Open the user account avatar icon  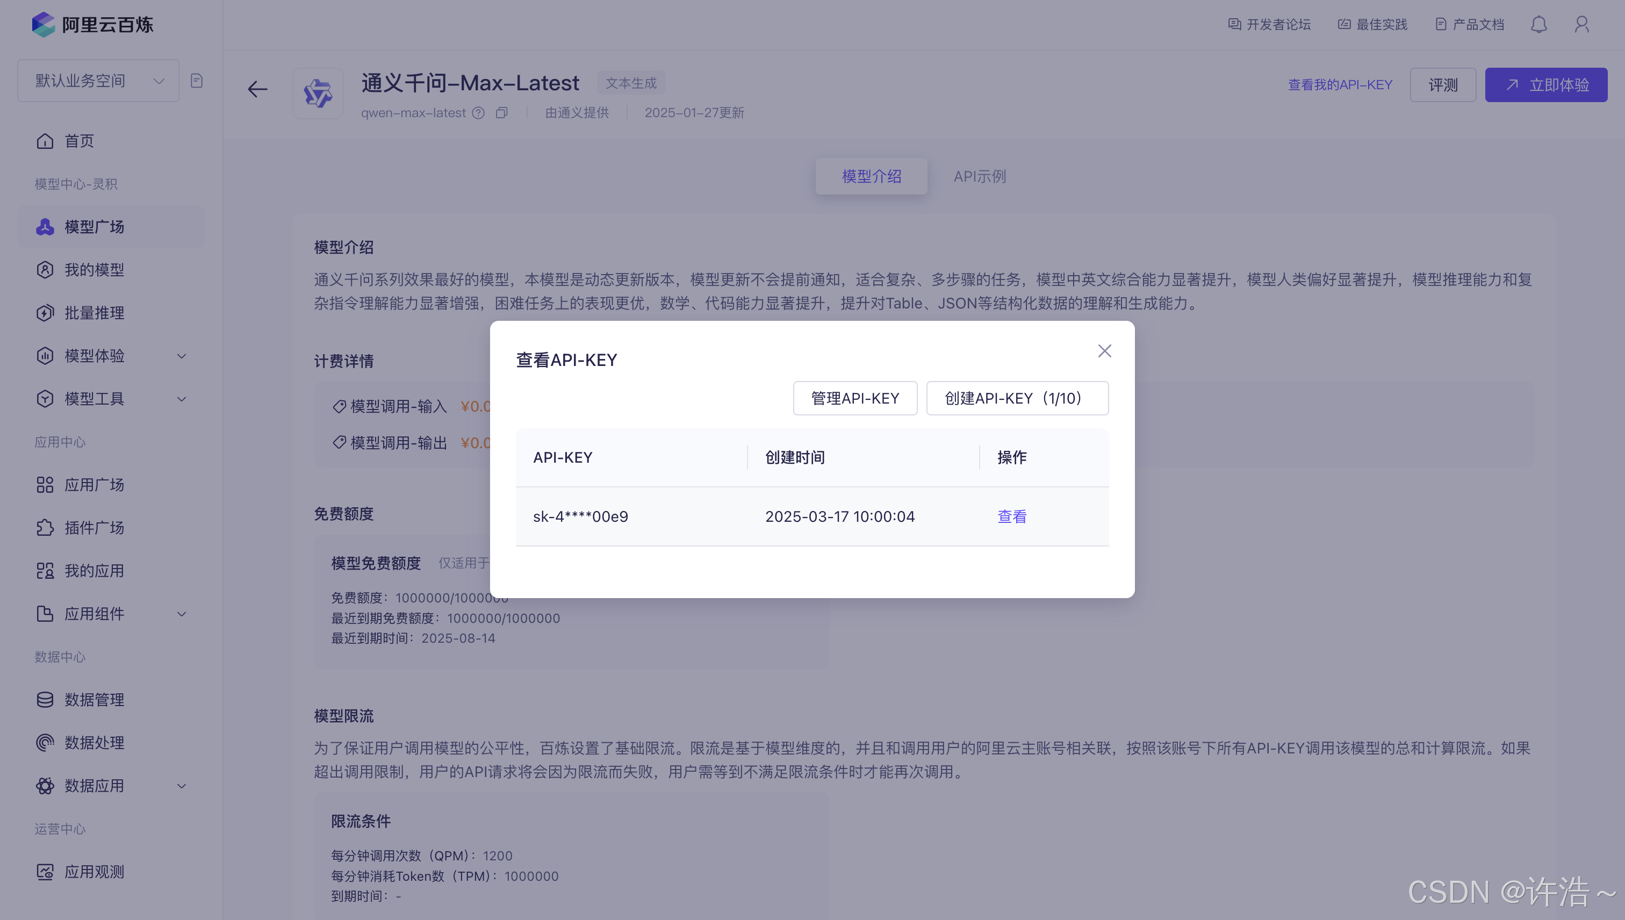click(1581, 25)
